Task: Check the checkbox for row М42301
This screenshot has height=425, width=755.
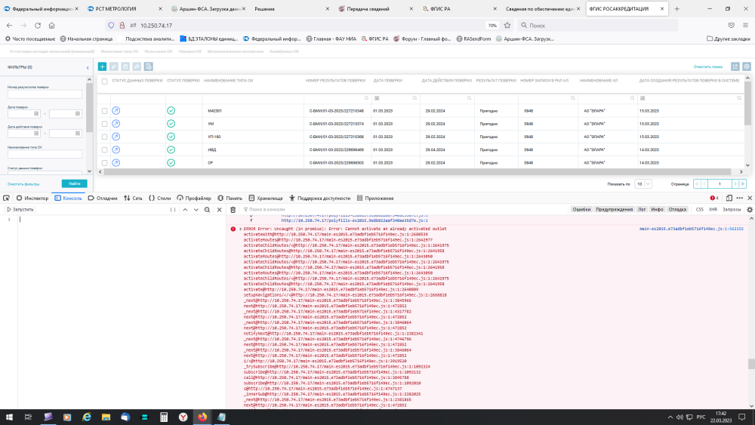Action: click(104, 111)
